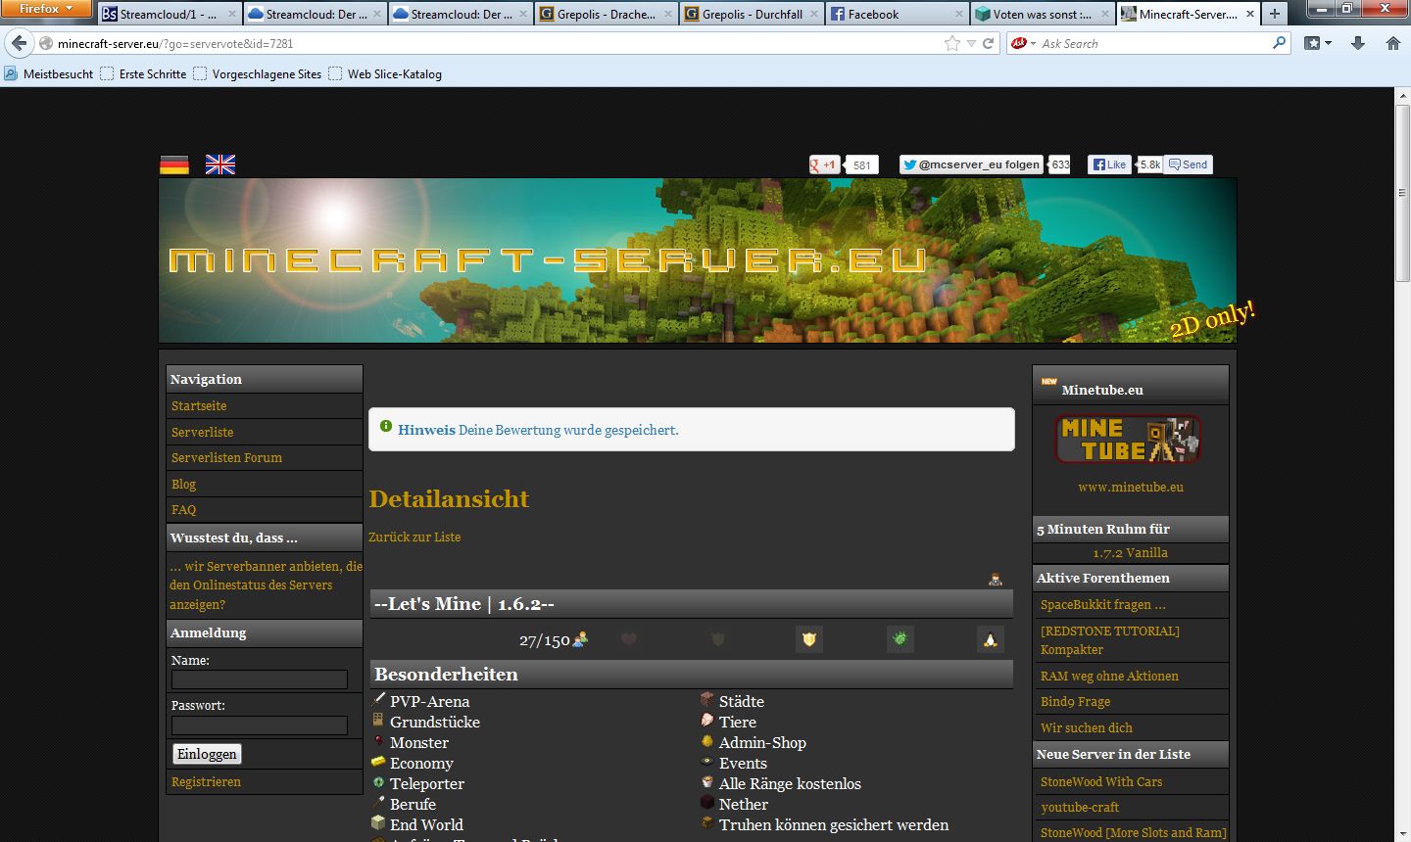Go to browser home page icon
Viewport: 1411px width, 842px height.
[1393, 43]
